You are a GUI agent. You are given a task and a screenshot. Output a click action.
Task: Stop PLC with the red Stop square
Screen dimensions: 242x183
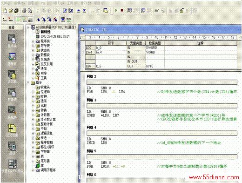click(x=122, y=11)
